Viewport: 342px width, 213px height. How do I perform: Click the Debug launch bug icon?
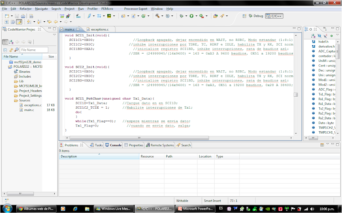(182, 16)
